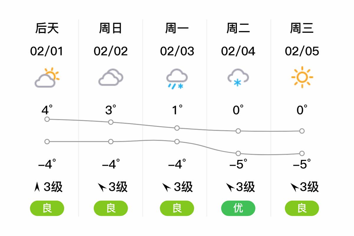
Task: Click the 02/03 date label
Action: click(x=177, y=51)
